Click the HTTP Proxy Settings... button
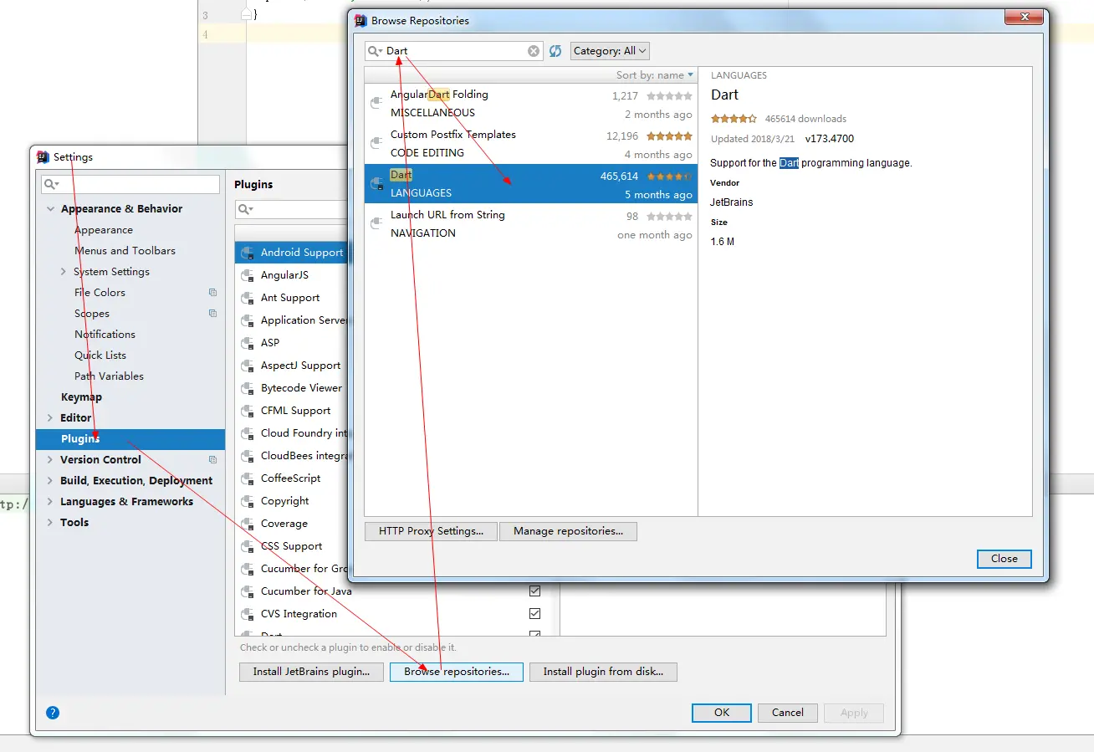 (x=431, y=531)
